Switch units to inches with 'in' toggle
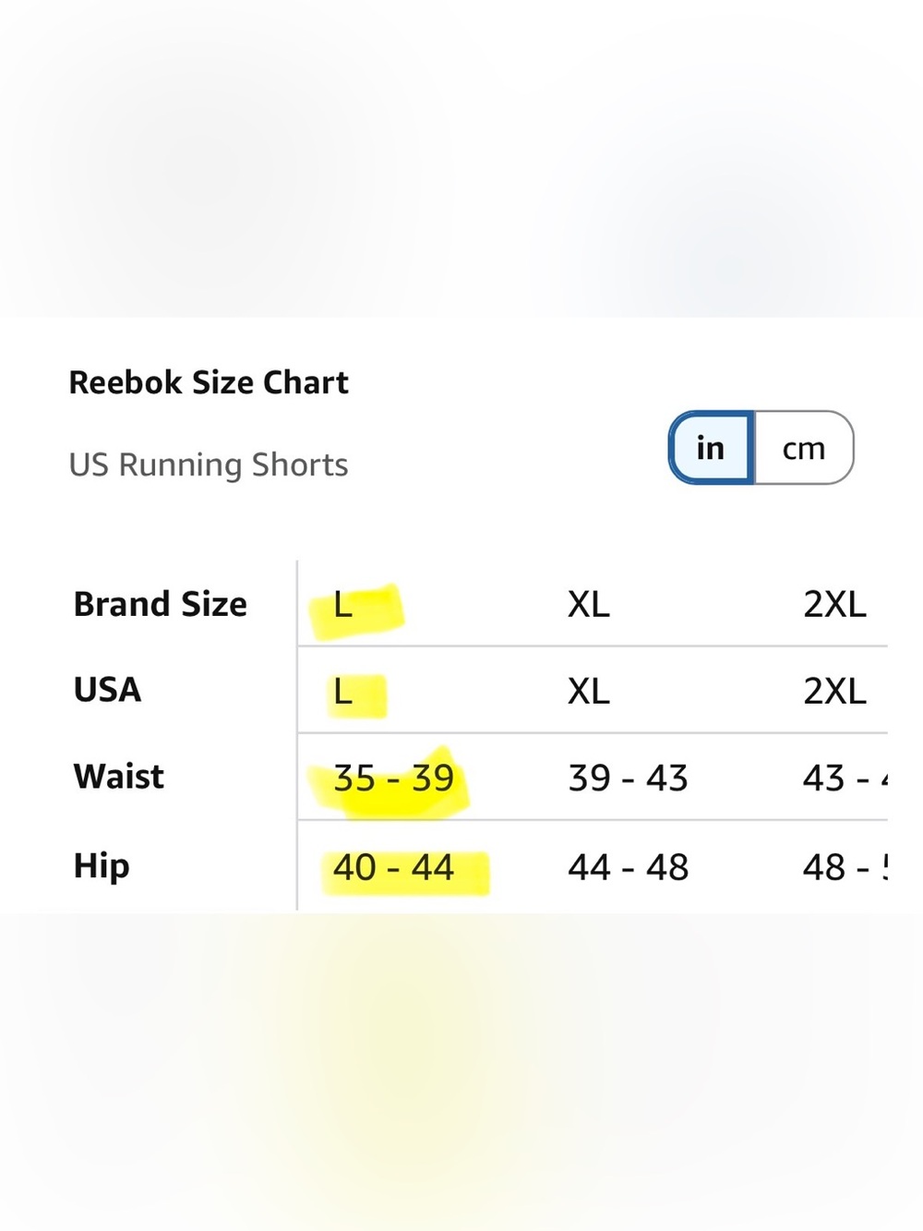 tap(712, 448)
